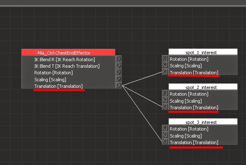
Task: Select the spot_2_interest node header
Action: click(x=203, y=87)
